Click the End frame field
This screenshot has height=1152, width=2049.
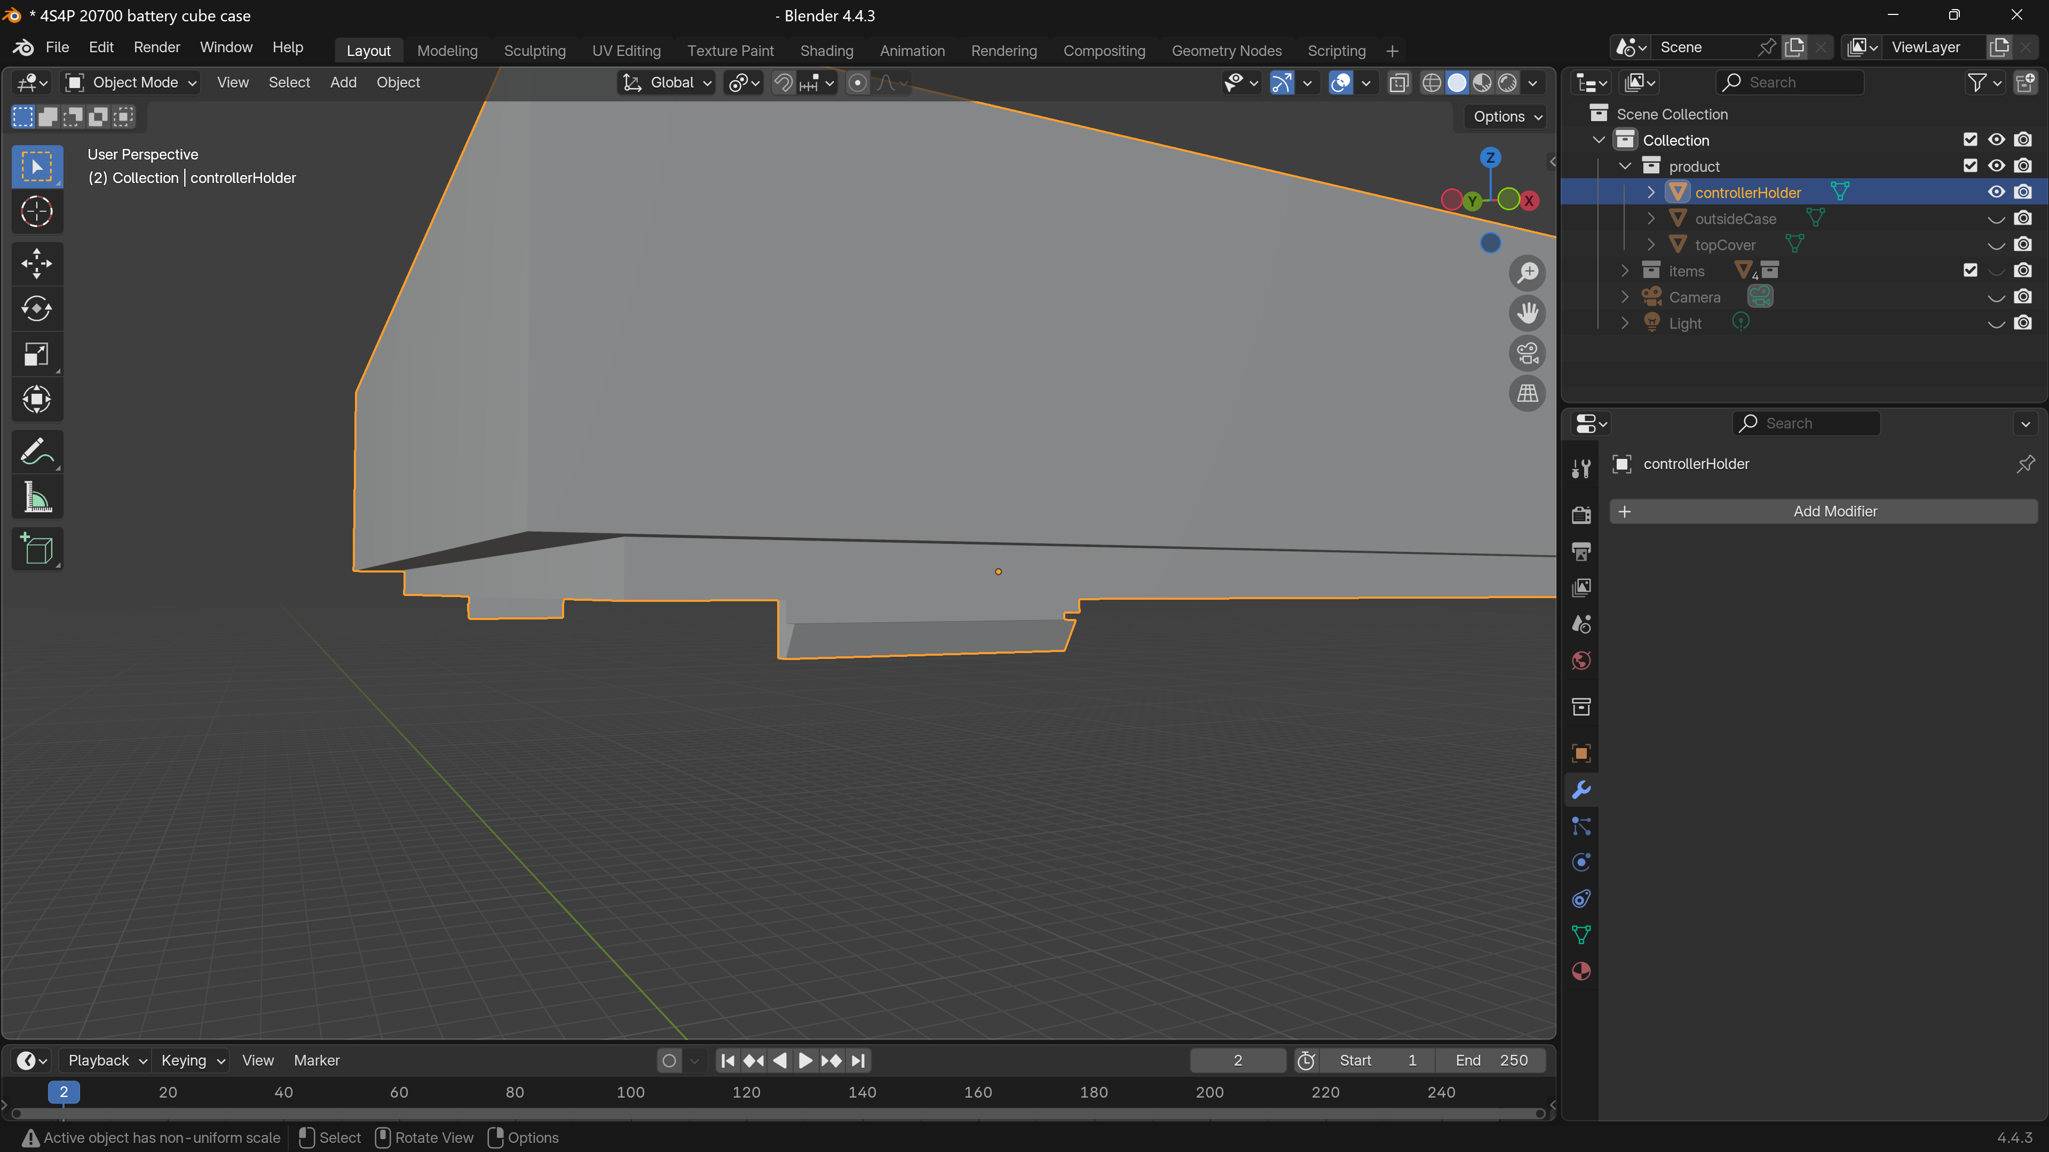(1491, 1060)
